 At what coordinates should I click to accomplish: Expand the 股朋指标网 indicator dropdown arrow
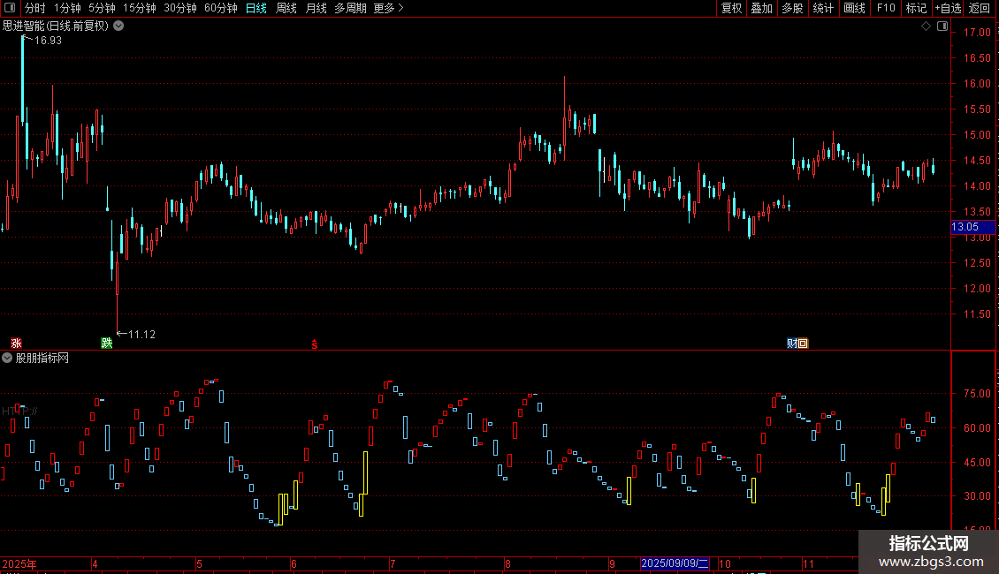7,358
